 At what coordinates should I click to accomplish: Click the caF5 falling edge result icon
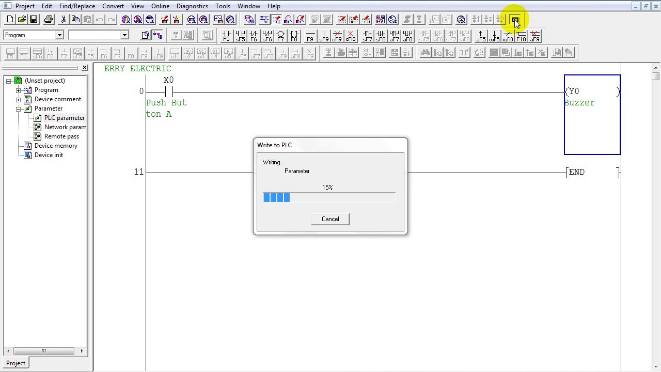coord(494,36)
